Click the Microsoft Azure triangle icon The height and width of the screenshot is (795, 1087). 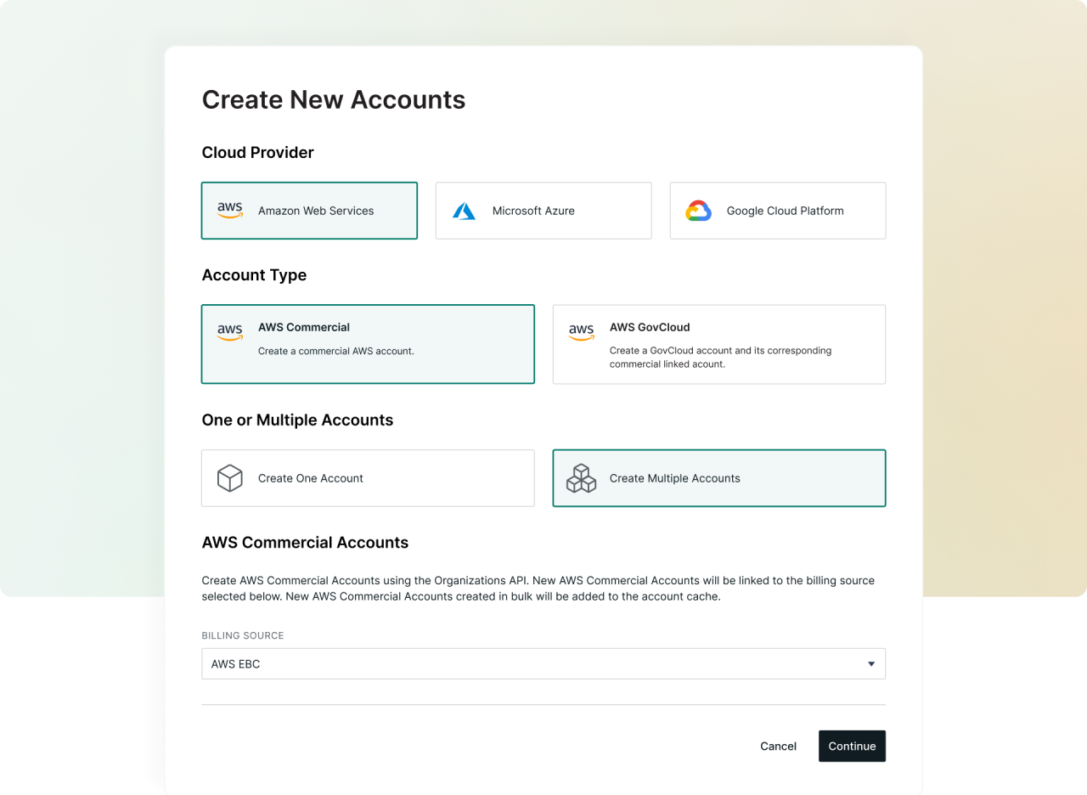(x=464, y=210)
